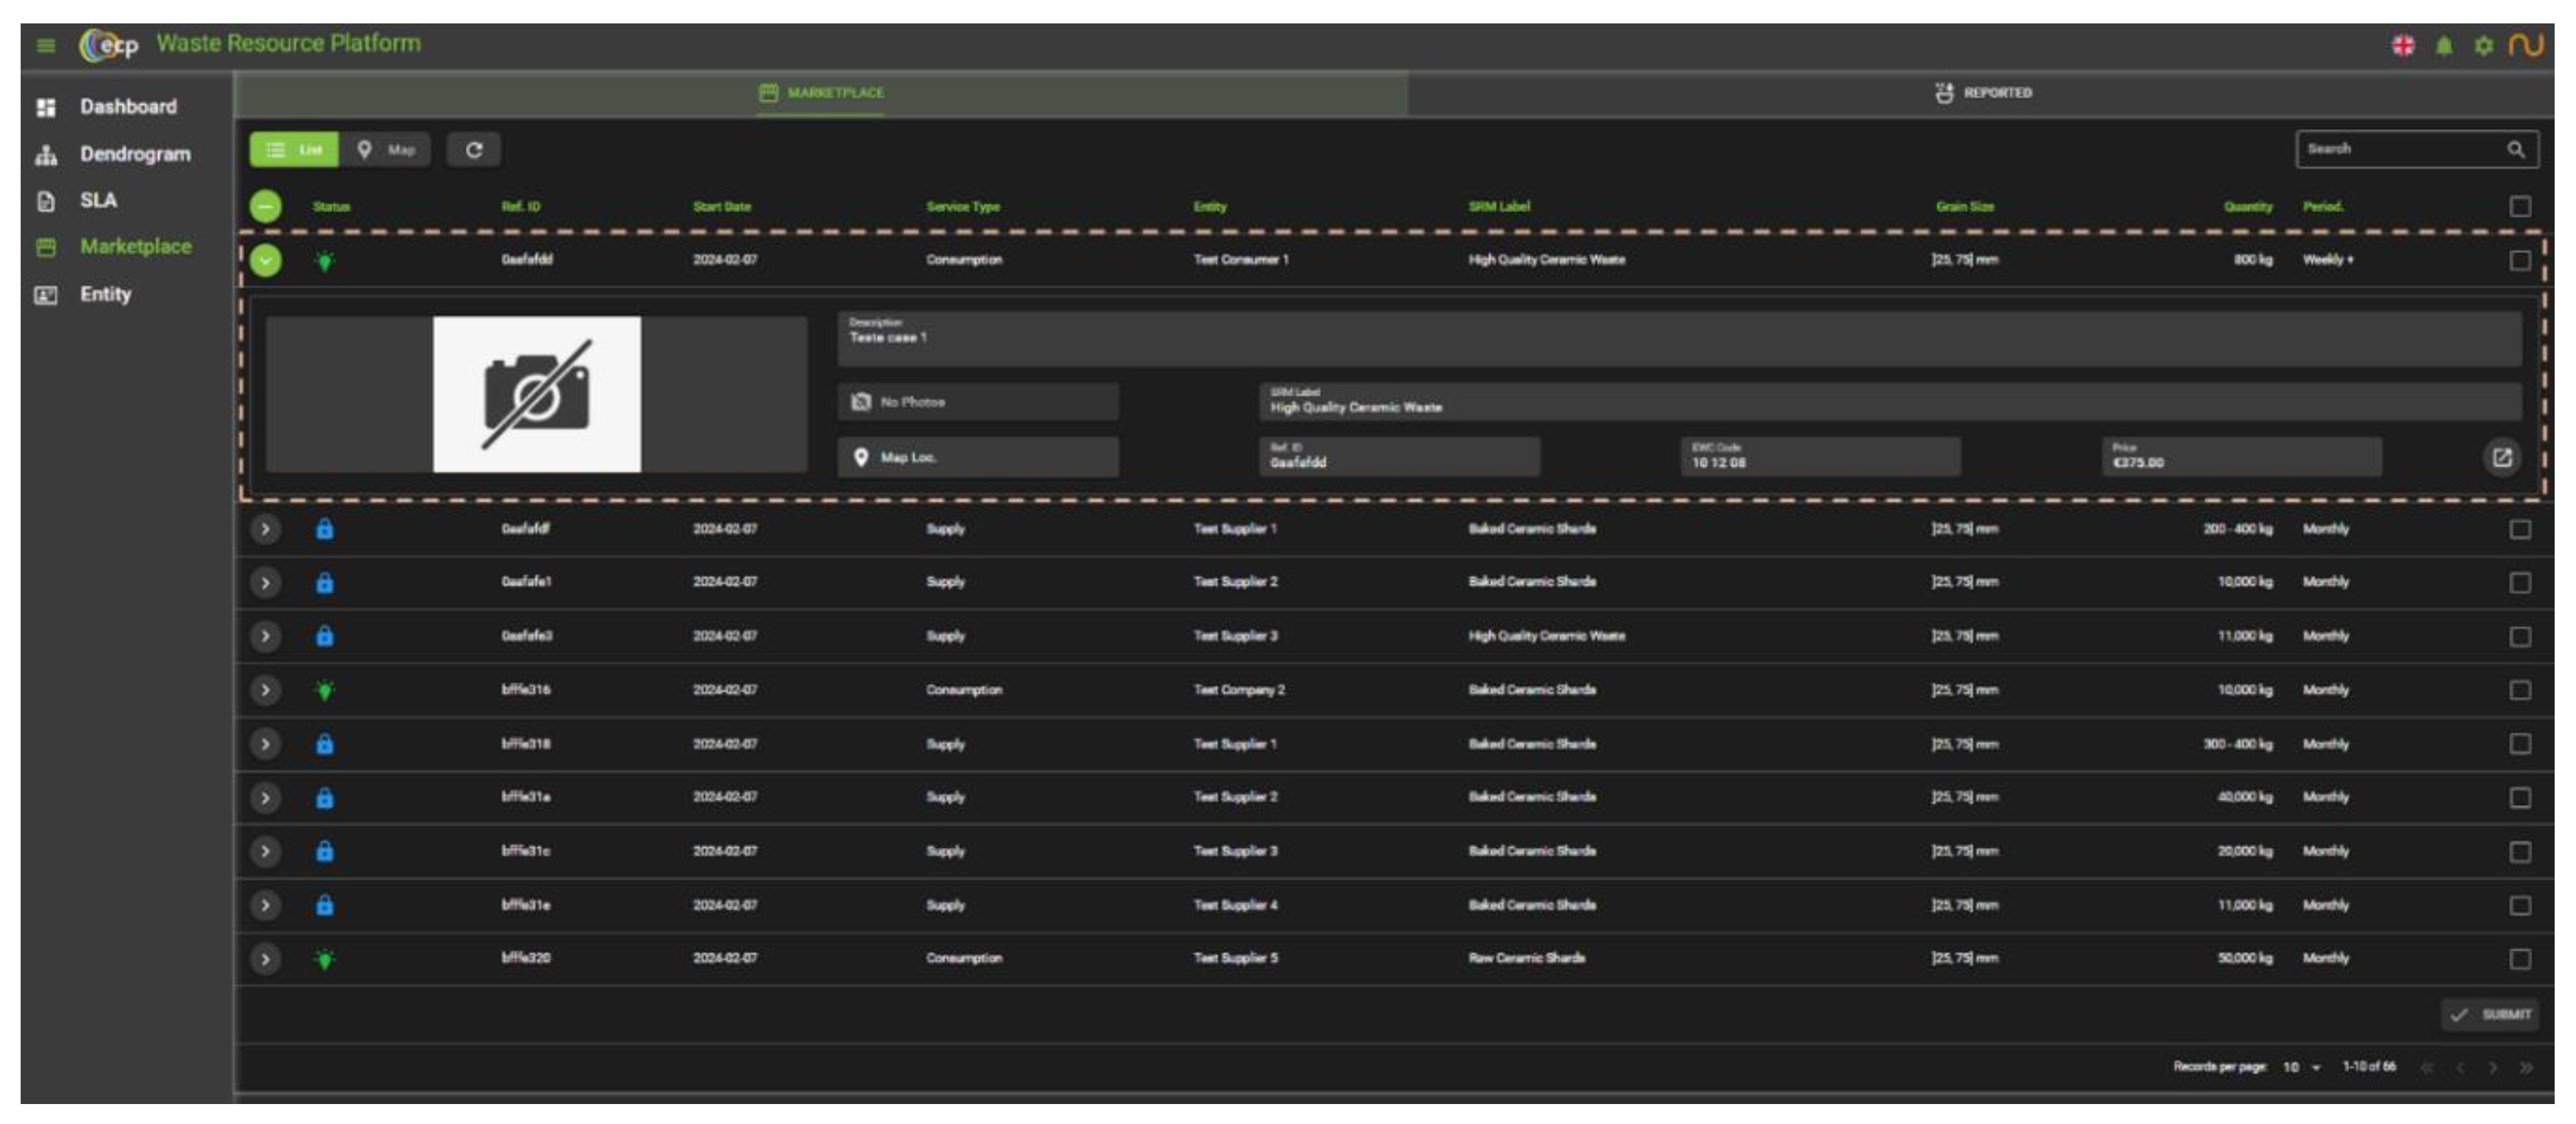Click the search magnifier icon
This screenshot has width=2576, height=1124.
[2516, 150]
